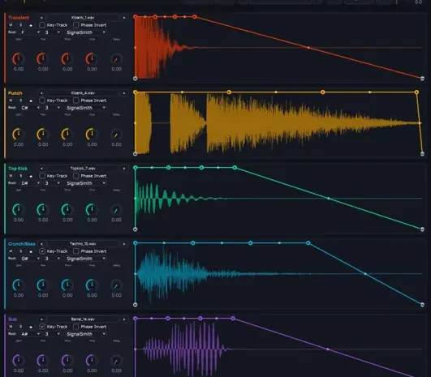This screenshot has height=377, width=431.
Task: Mute the Transient layer with M
Action: tap(11, 25)
